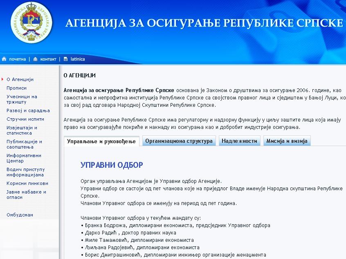This screenshot has width=346, height=259.
Task: Show the Мисија и визија tab
Action: click(x=287, y=141)
